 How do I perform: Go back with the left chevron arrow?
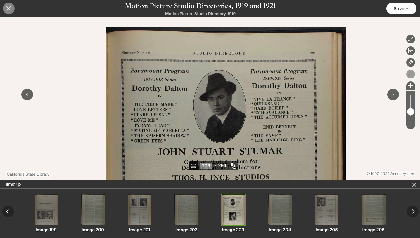coord(27,94)
